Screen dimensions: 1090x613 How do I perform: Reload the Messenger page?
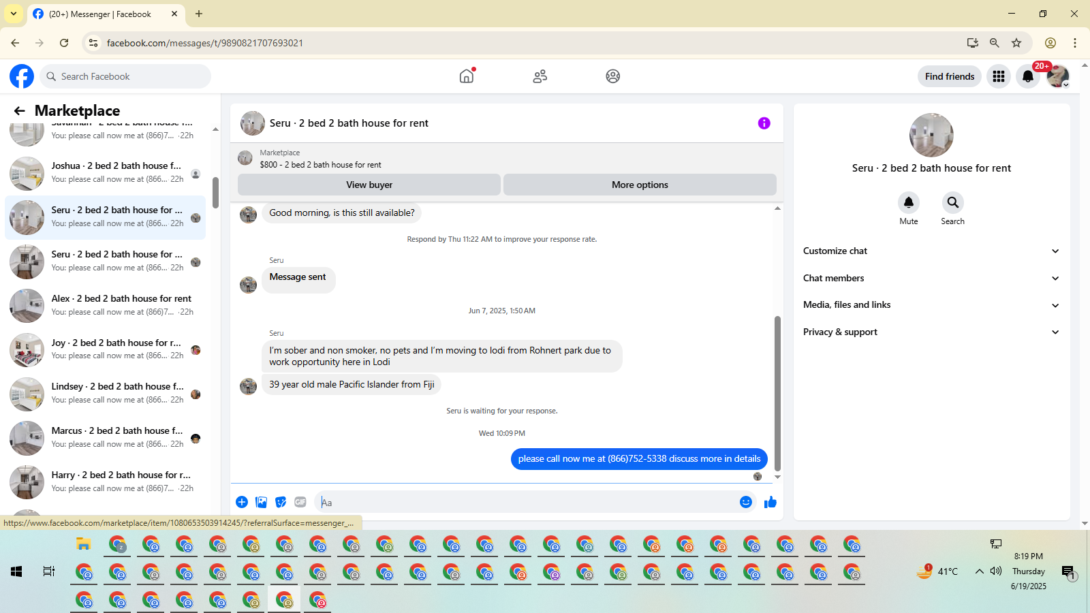click(x=64, y=43)
